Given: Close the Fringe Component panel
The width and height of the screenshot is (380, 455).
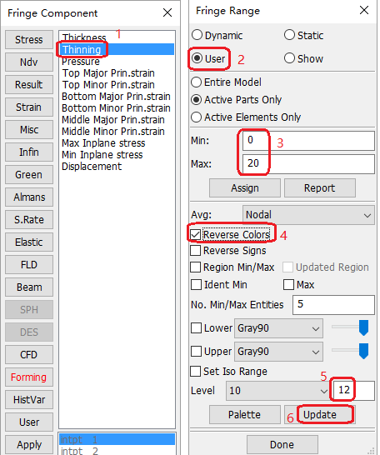Looking at the screenshot, I should tap(167, 12).
